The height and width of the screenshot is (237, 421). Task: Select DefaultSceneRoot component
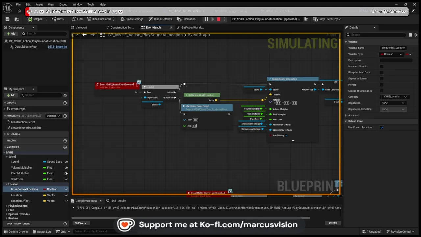point(26,47)
